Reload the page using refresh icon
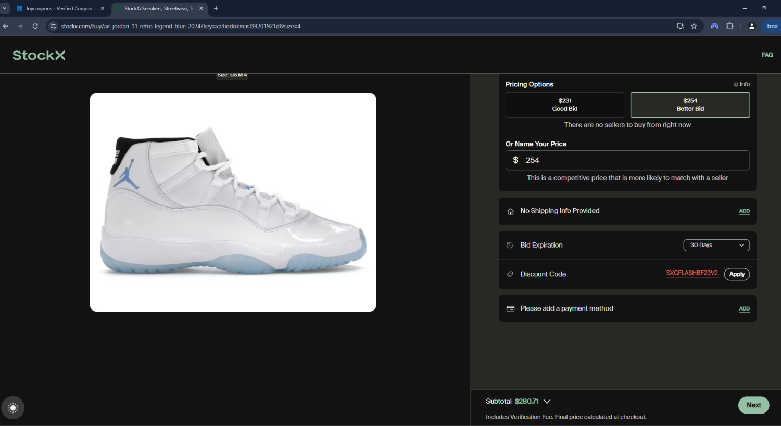Image resolution: width=781 pixels, height=426 pixels. [35, 26]
